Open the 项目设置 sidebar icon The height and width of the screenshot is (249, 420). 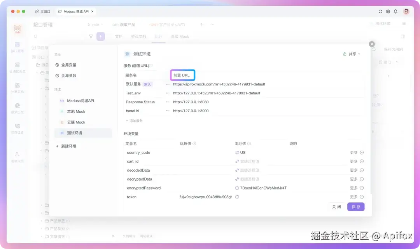[x=17, y=128]
